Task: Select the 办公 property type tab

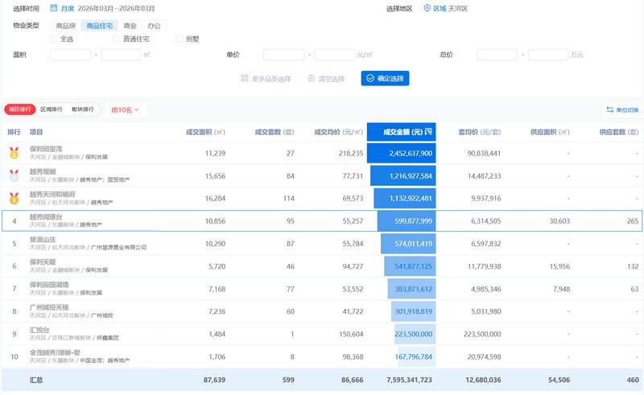Action: [154, 26]
